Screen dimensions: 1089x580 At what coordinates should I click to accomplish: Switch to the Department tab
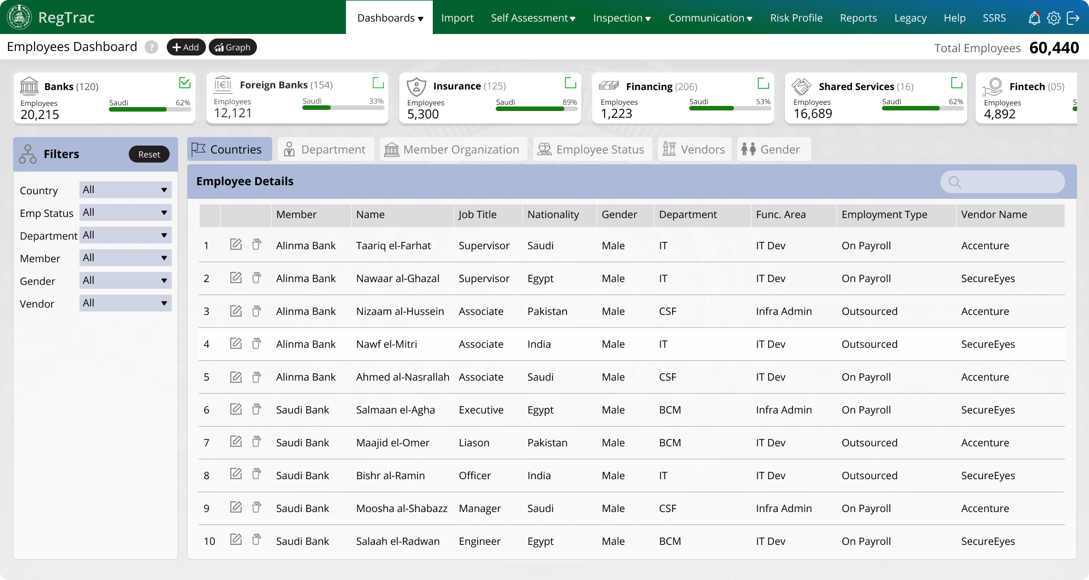(326, 150)
